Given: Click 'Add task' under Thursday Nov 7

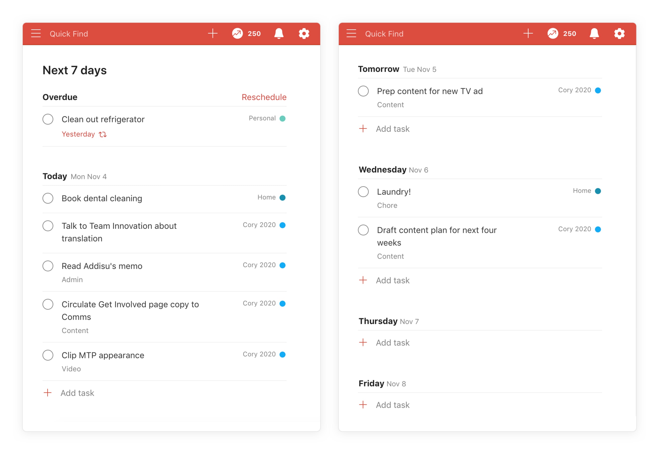Looking at the screenshot, I should click(x=393, y=342).
